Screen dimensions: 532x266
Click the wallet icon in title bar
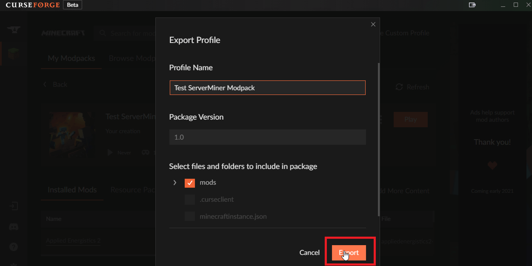tap(472, 5)
